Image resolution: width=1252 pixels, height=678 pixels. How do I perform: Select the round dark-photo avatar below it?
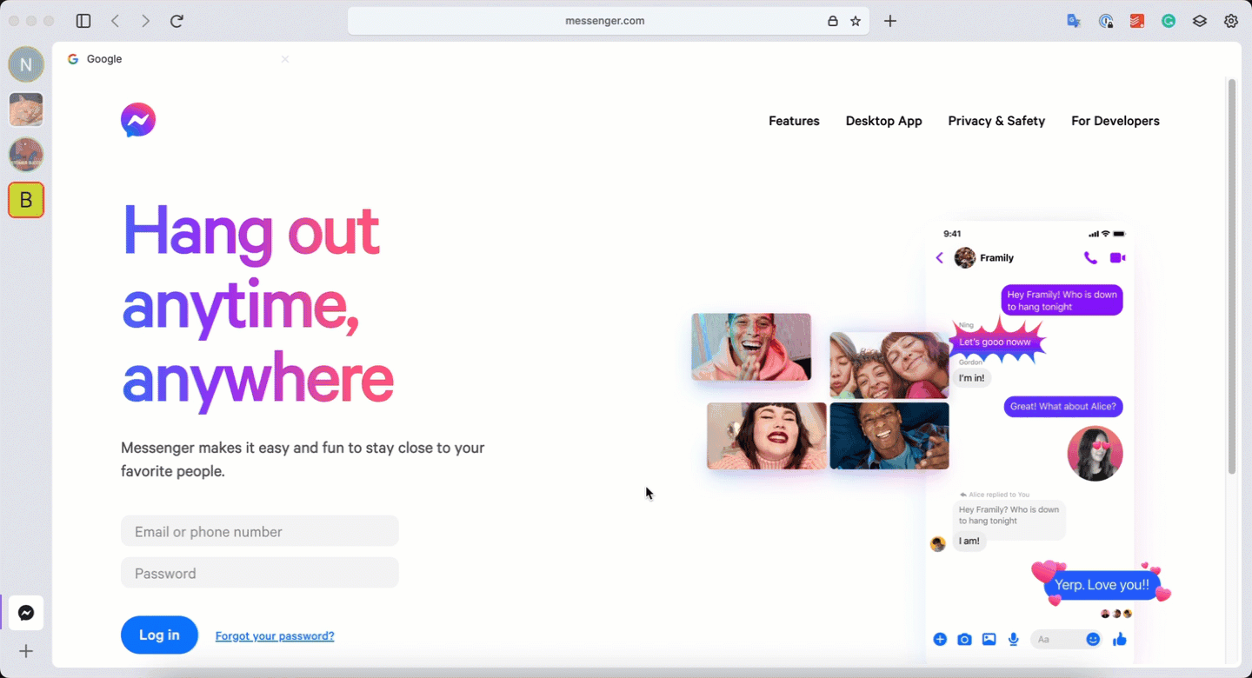click(x=26, y=155)
